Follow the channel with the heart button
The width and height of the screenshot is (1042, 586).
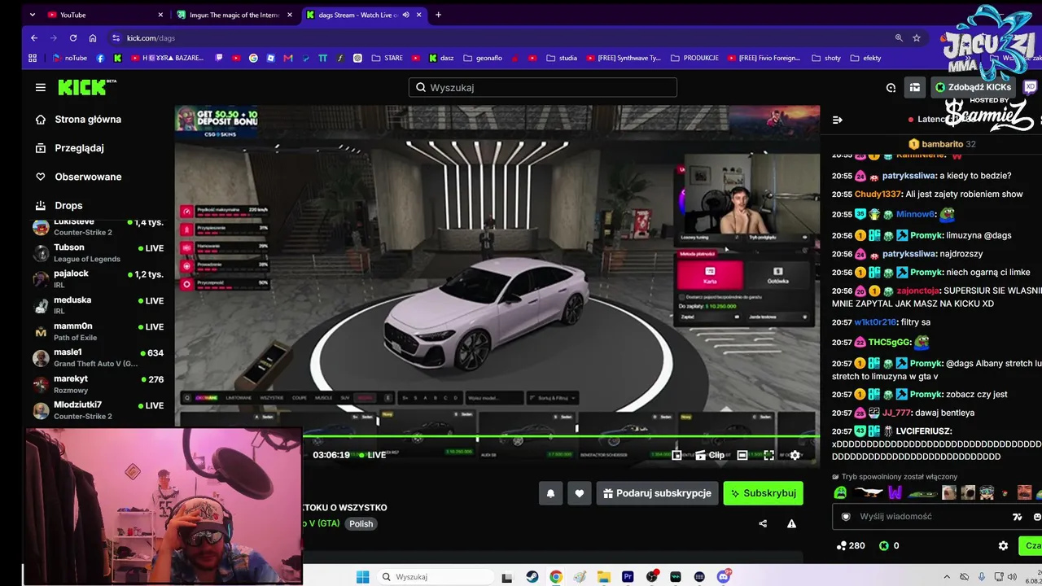tap(580, 493)
